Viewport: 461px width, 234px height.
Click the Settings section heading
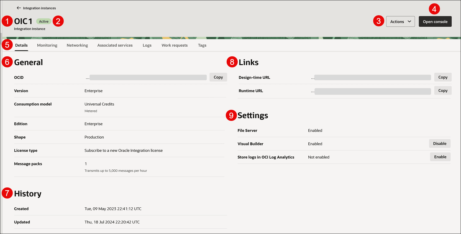click(x=253, y=115)
